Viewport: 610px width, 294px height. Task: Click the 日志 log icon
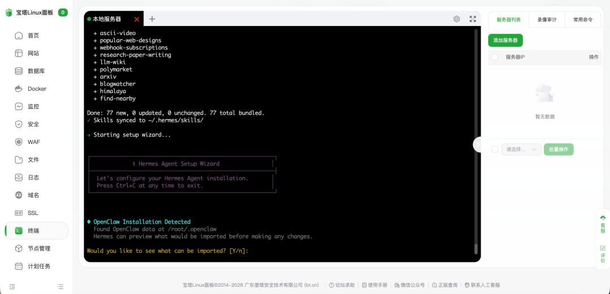pyautogui.click(x=19, y=177)
